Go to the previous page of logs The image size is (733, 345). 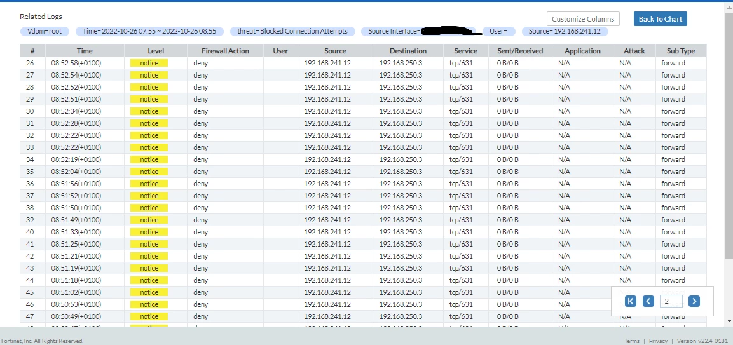648,301
